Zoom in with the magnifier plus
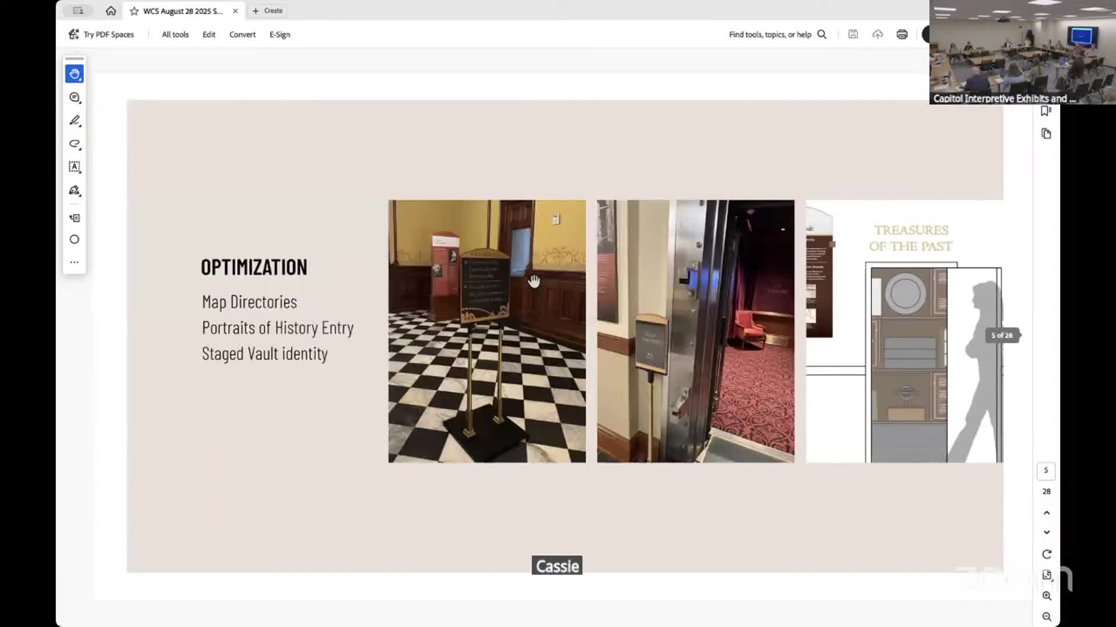Screen dimensions: 1116x627 point(1046,596)
